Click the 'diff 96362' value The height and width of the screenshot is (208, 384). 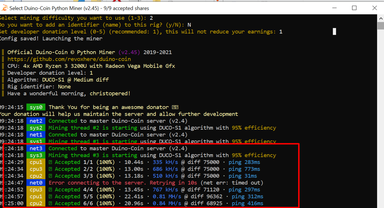[x=207, y=197]
